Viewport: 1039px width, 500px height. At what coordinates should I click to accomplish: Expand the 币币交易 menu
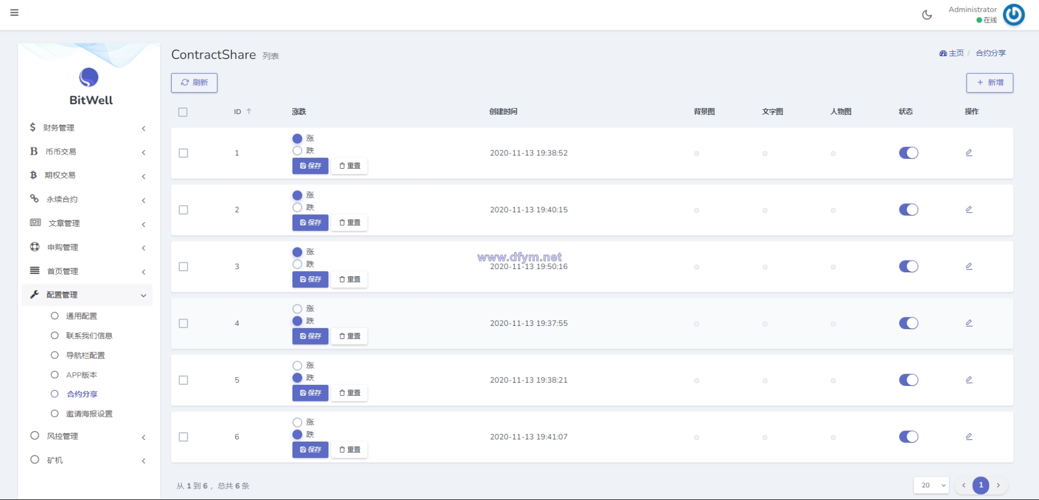88,152
